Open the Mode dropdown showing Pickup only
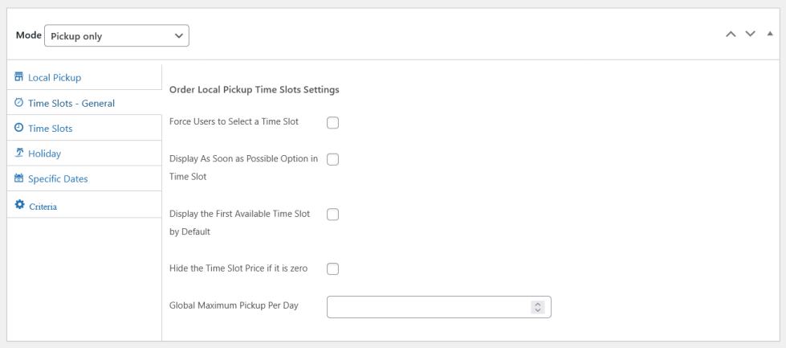 (116, 35)
